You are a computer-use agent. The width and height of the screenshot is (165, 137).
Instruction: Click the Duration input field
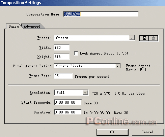coord(68,112)
